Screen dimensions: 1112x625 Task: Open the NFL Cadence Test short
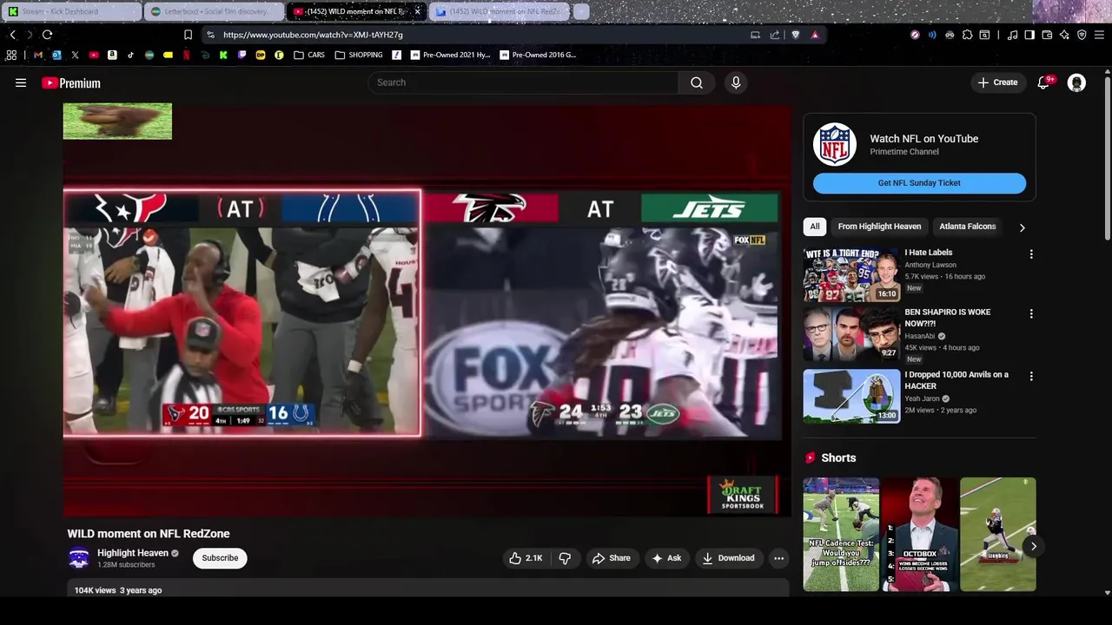tap(841, 535)
